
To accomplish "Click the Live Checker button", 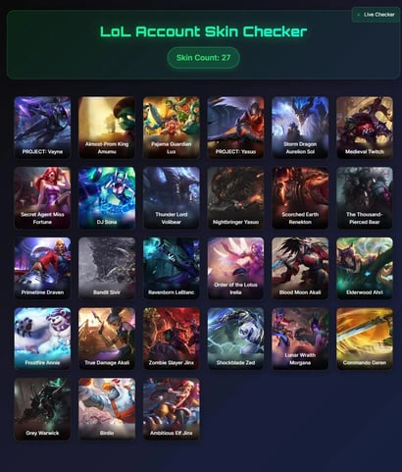I will point(376,15).
